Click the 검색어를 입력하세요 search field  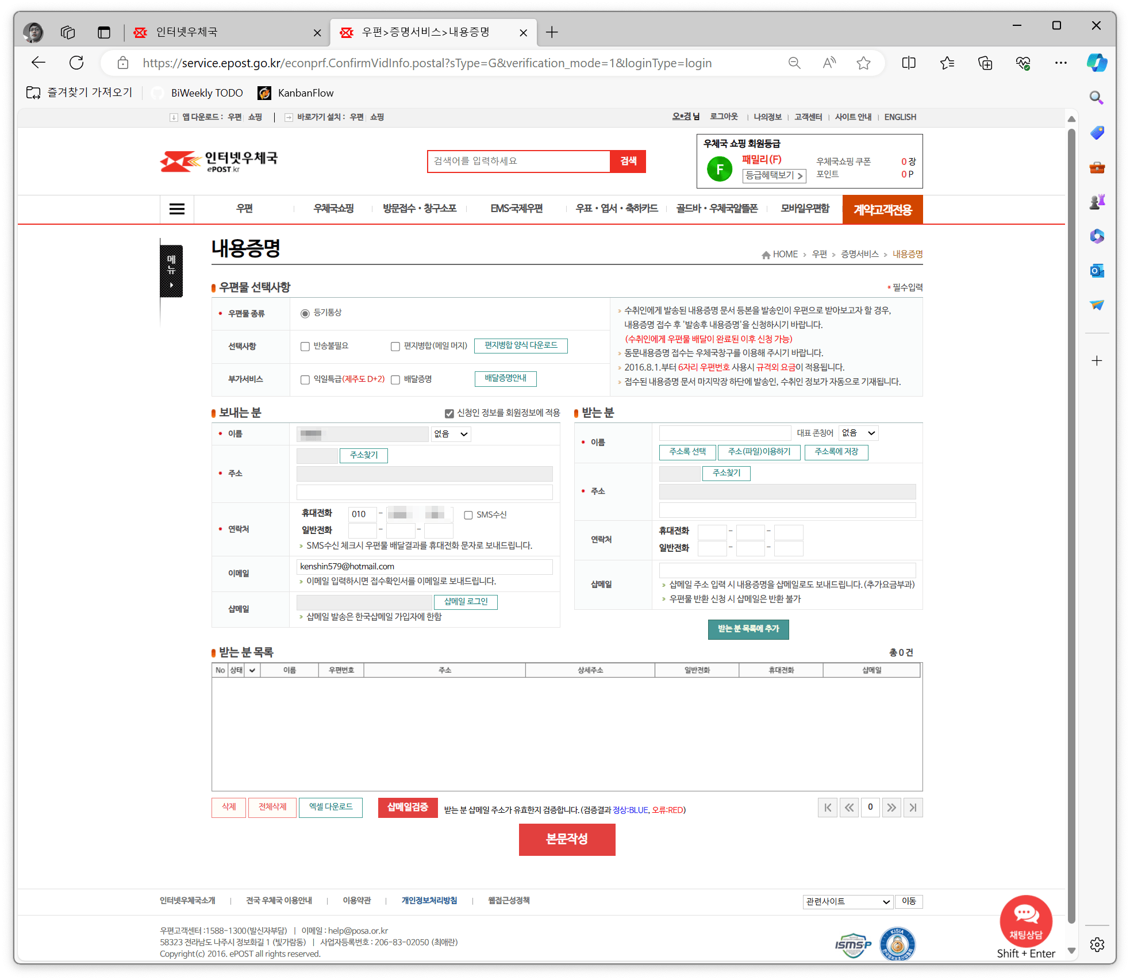[518, 161]
